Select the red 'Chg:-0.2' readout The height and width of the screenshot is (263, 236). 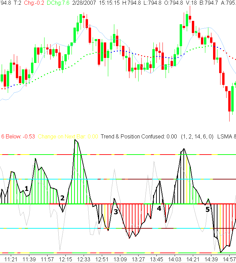click(34, 3)
